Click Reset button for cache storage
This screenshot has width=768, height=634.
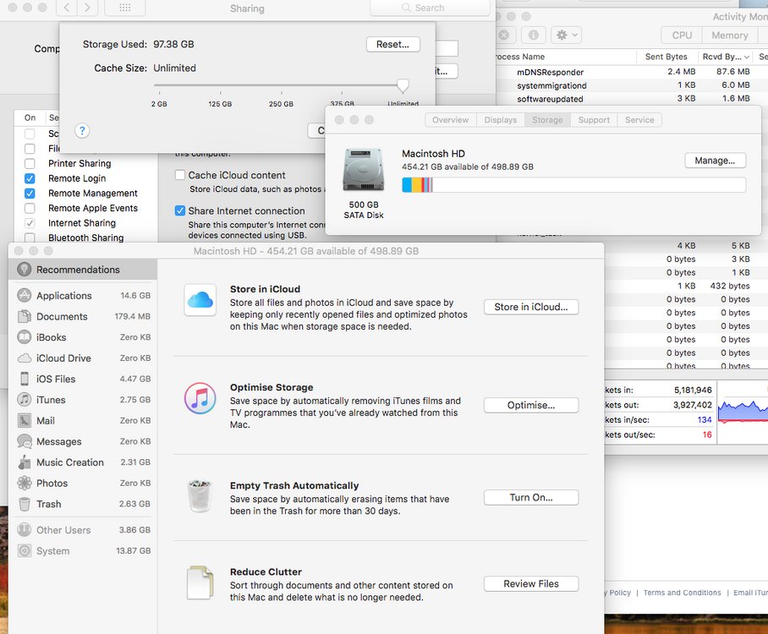pos(392,45)
